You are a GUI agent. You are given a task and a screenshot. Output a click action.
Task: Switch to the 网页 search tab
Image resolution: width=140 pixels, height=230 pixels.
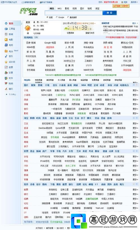pyautogui.click(x=52, y=8)
